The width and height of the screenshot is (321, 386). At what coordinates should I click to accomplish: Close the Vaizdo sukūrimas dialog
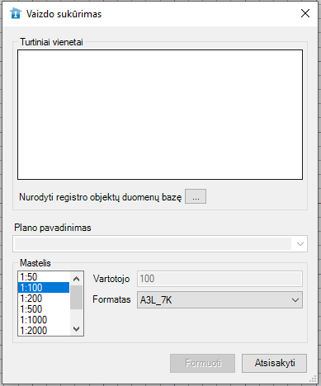pos(305,13)
